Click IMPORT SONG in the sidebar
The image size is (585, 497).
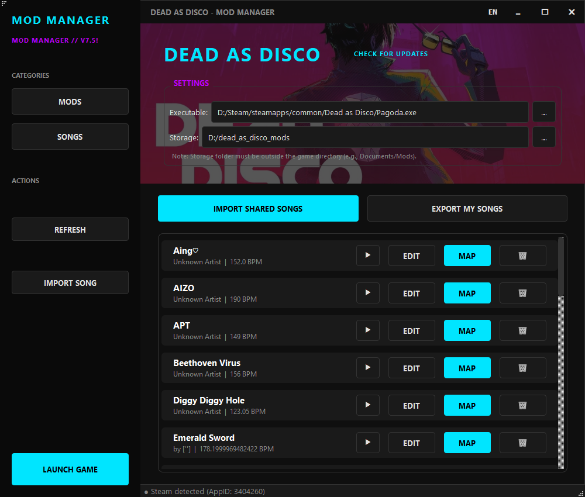tap(70, 282)
